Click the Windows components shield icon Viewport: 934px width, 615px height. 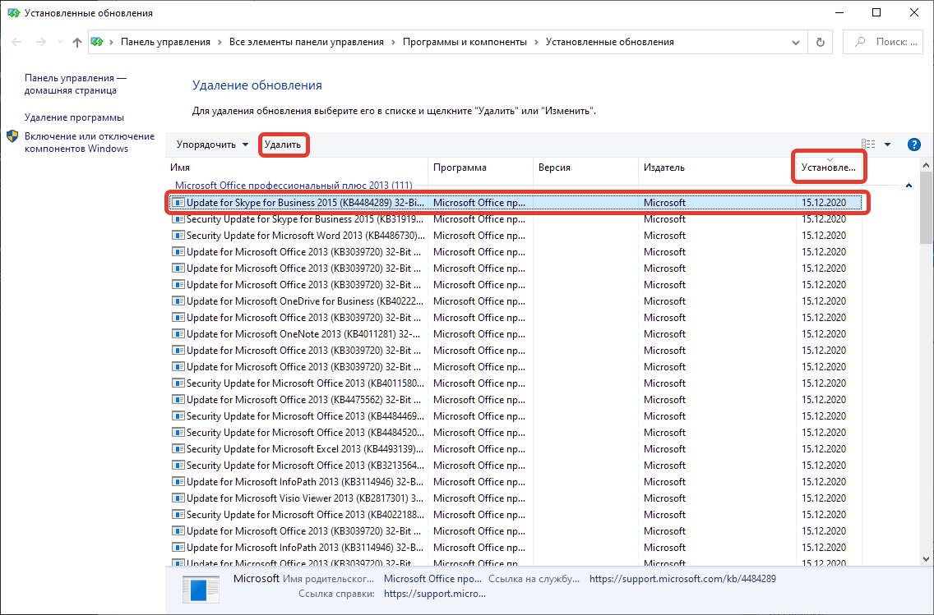[x=13, y=136]
